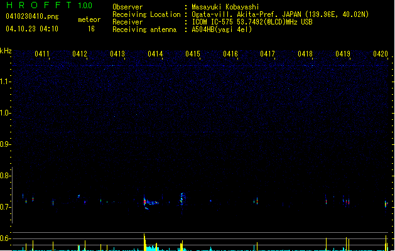
Task: Click the 0417 time marker
Action: pyautogui.click(x=268, y=54)
